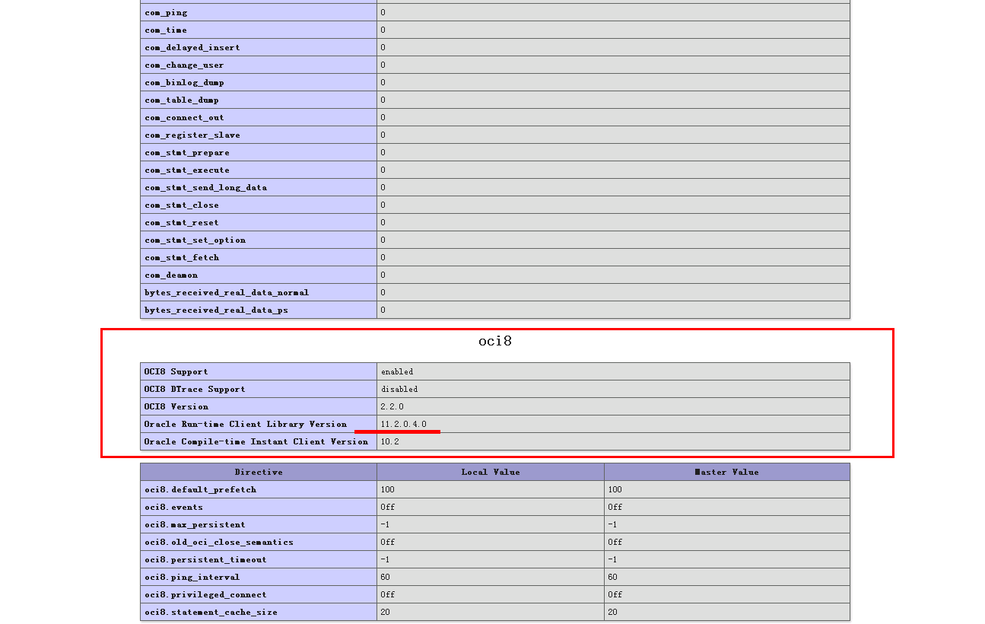
Task: Click Oracle Compile-time Instant Client Version 10.2
Action: 389,441
